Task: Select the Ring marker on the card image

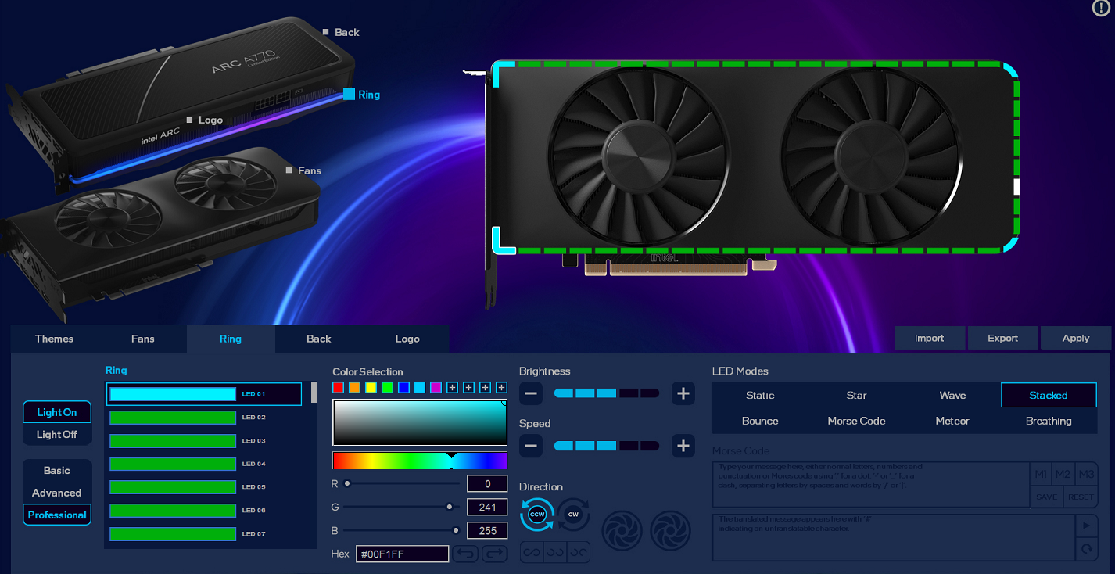Action: [x=349, y=95]
